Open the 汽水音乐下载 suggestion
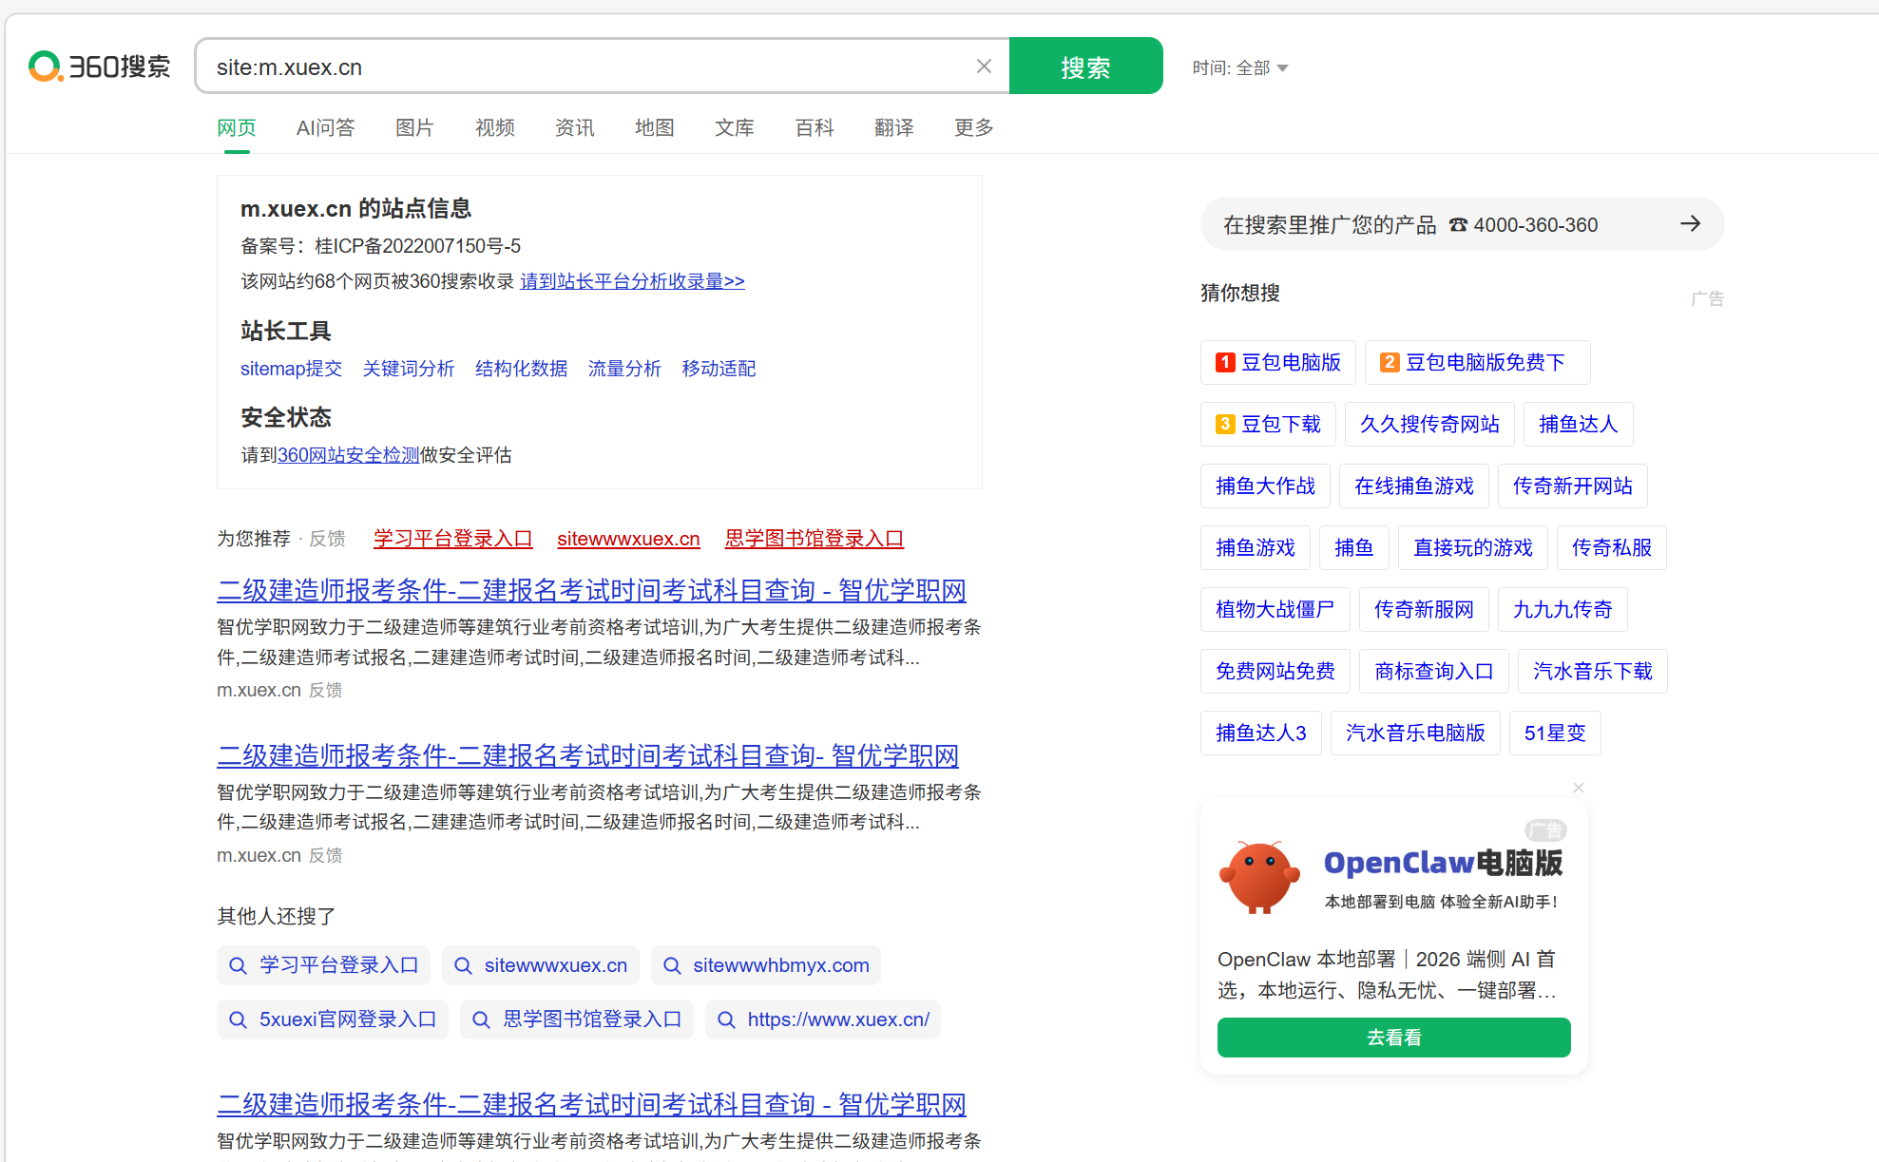 [x=1593, y=672]
